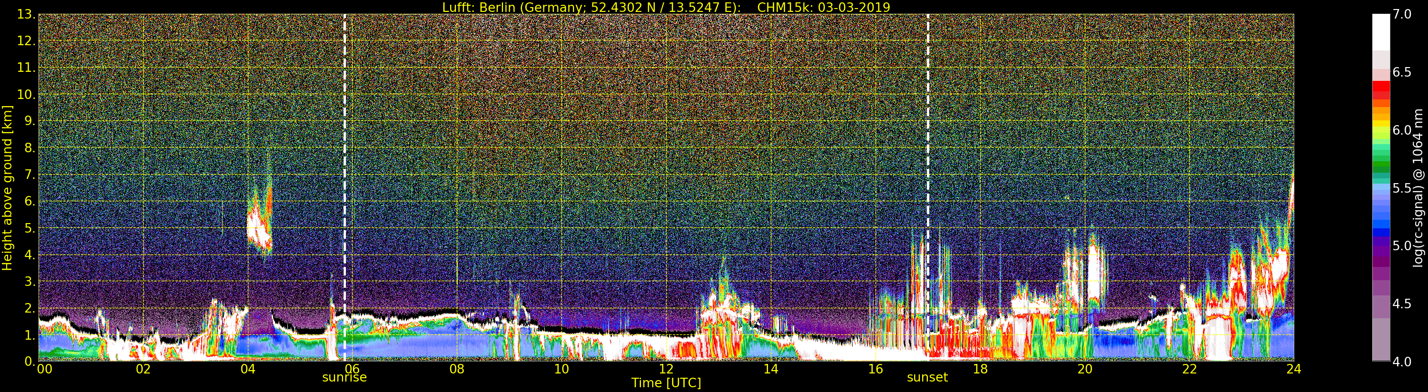Click the 'Time [UTC]' axis label
The image size is (1428, 392).
tap(666, 383)
